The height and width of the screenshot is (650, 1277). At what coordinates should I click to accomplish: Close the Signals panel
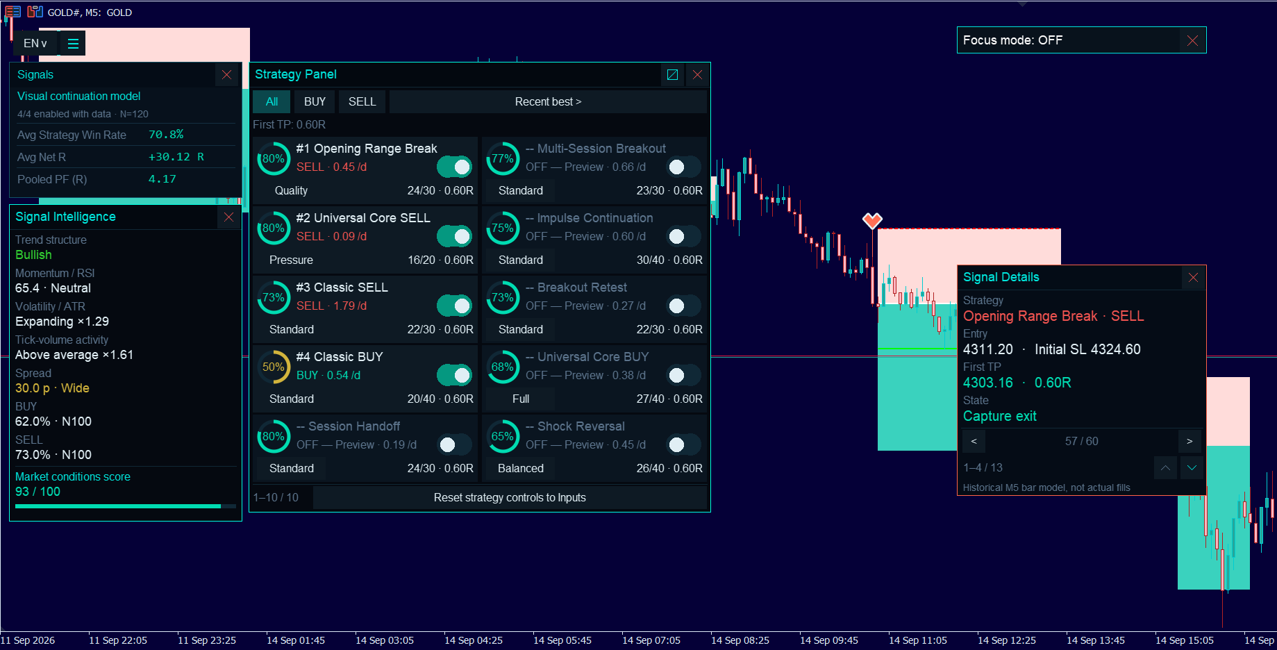pos(226,75)
